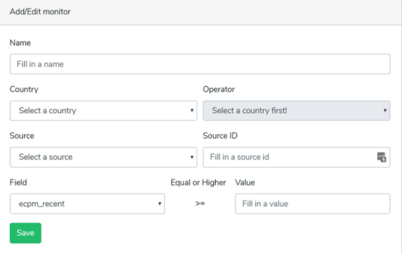The height and width of the screenshot is (254, 402).
Task: Click the password manager icon in Source ID
Action: (382, 157)
